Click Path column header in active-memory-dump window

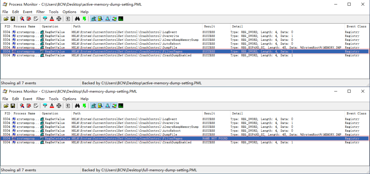[137, 26]
